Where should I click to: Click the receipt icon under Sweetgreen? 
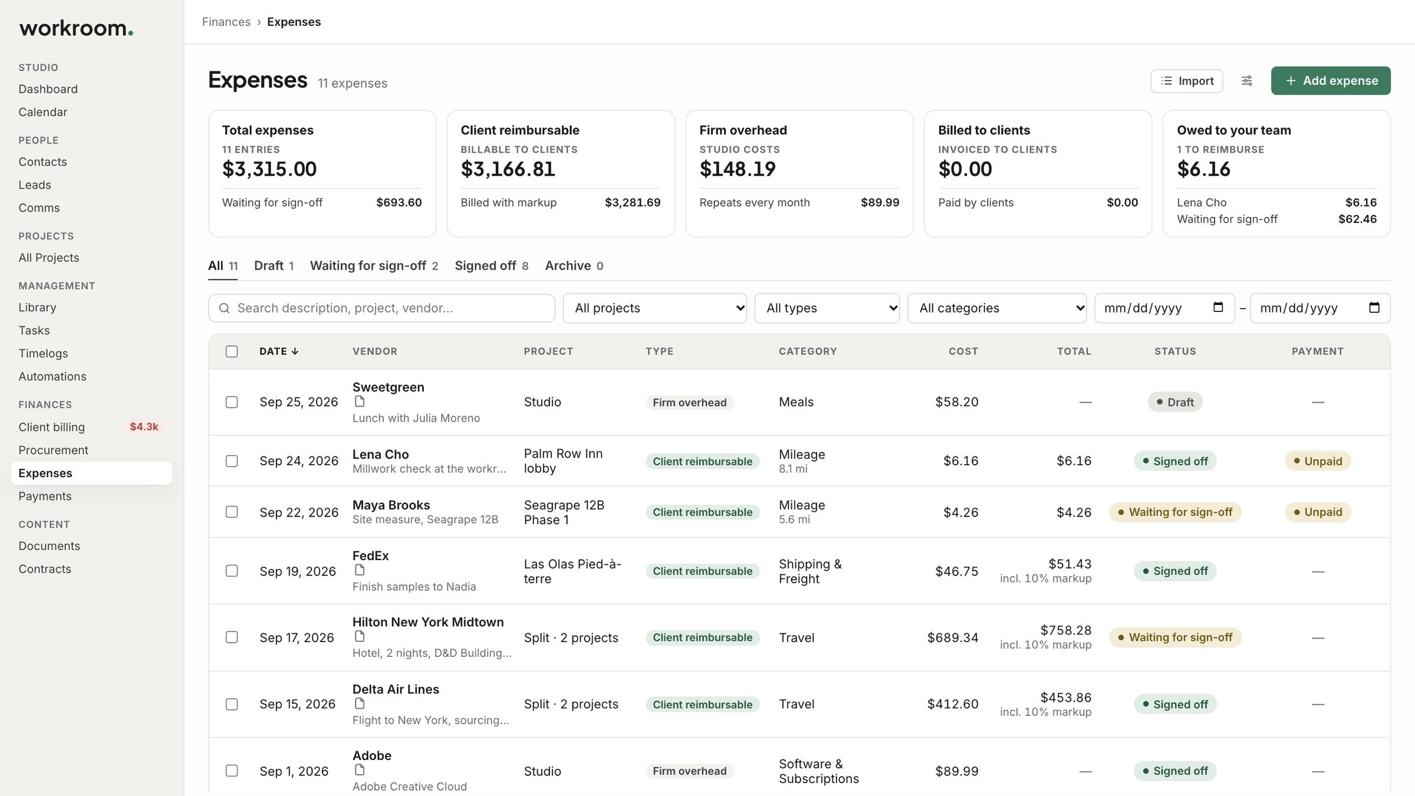[360, 402]
